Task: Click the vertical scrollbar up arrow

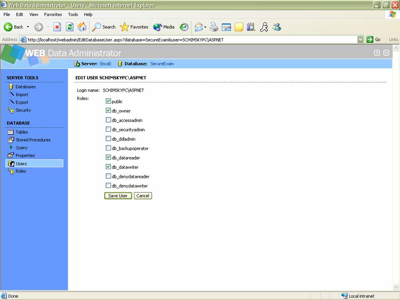Action: tap(396, 47)
